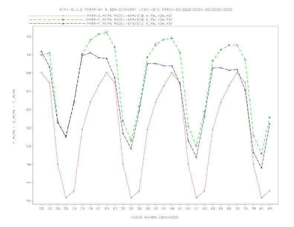Click x-axis tick label 00
The image size is (294, 227).
pos(42,208)
